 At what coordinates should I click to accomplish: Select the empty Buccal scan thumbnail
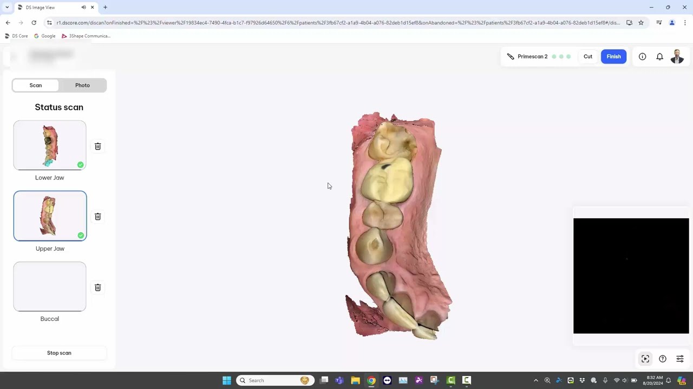pyautogui.click(x=50, y=287)
